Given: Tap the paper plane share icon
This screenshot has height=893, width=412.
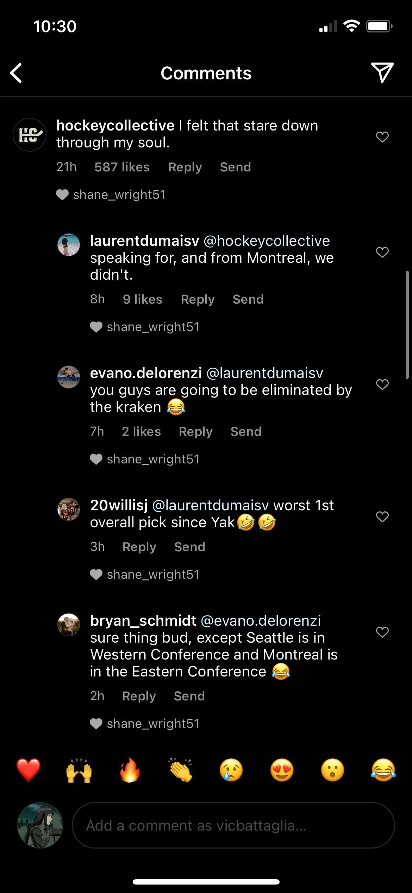Looking at the screenshot, I should tap(382, 73).
